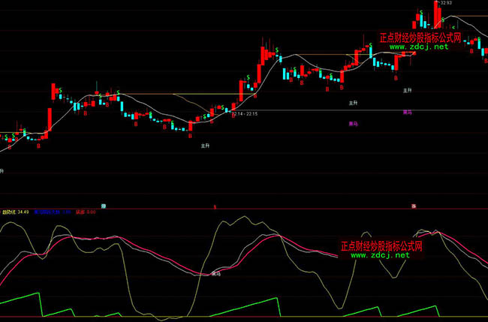Select the 趋势线 34.49 indicator label
Image resolution: width=488 pixels, height=322 pixels.
click(x=14, y=212)
